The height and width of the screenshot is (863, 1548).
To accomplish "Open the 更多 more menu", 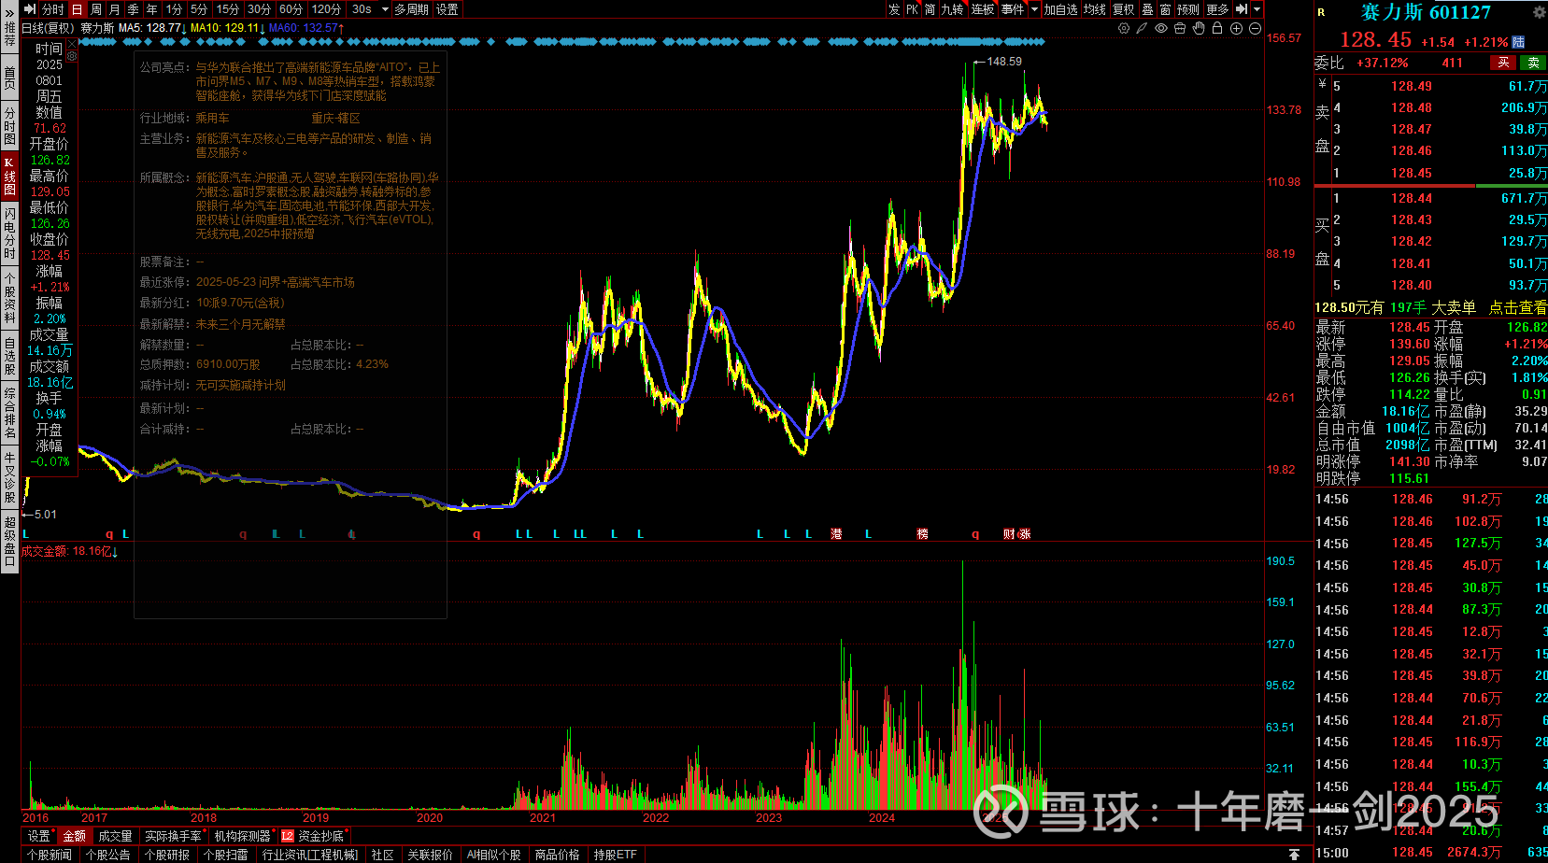I will pyautogui.click(x=1218, y=9).
